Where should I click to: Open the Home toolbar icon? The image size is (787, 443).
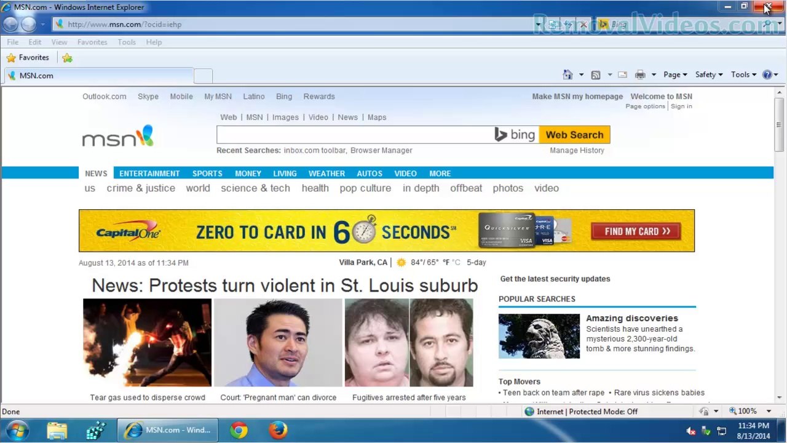click(568, 74)
